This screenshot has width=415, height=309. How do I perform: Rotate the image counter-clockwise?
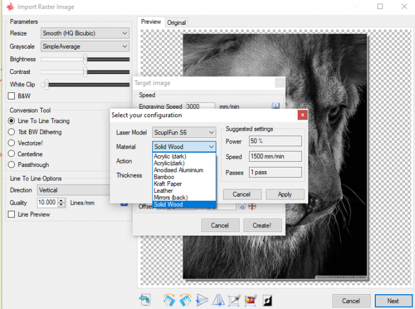coord(186,300)
